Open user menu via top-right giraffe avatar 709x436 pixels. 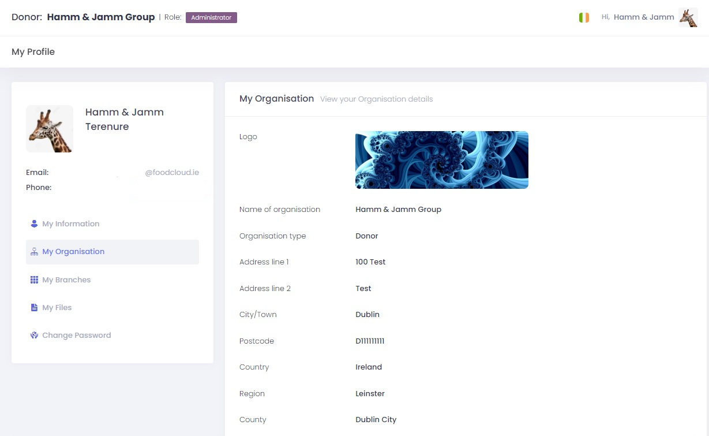[x=688, y=17]
